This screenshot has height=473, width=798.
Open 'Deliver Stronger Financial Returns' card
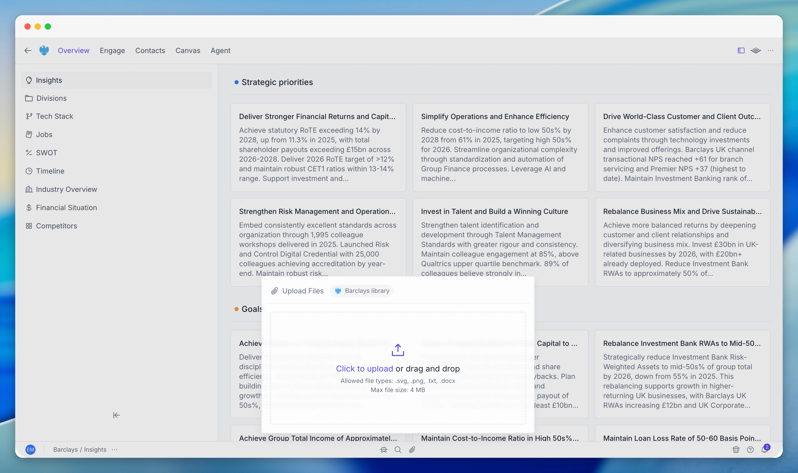point(318,147)
